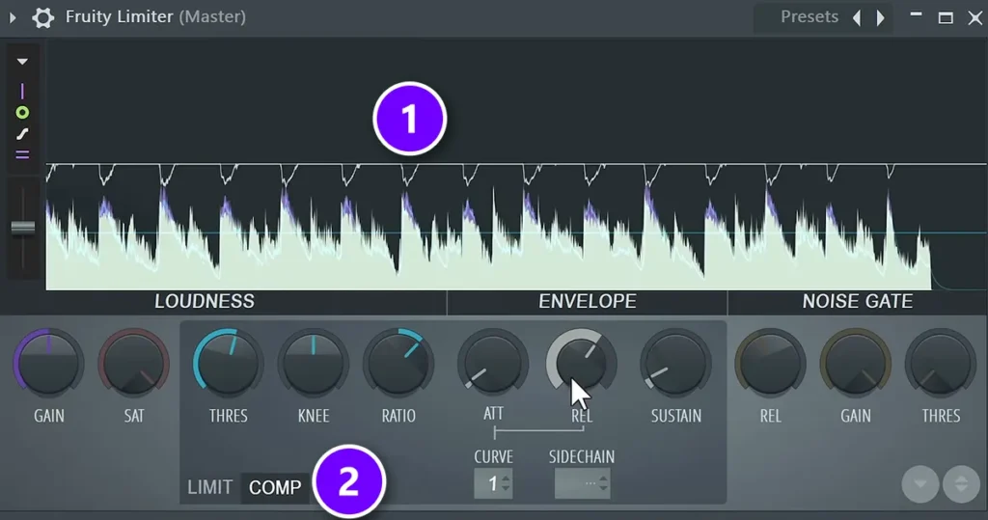Select the previous preset arrow
Viewport: 988px width, 520px height.
[x=857, y=17]
